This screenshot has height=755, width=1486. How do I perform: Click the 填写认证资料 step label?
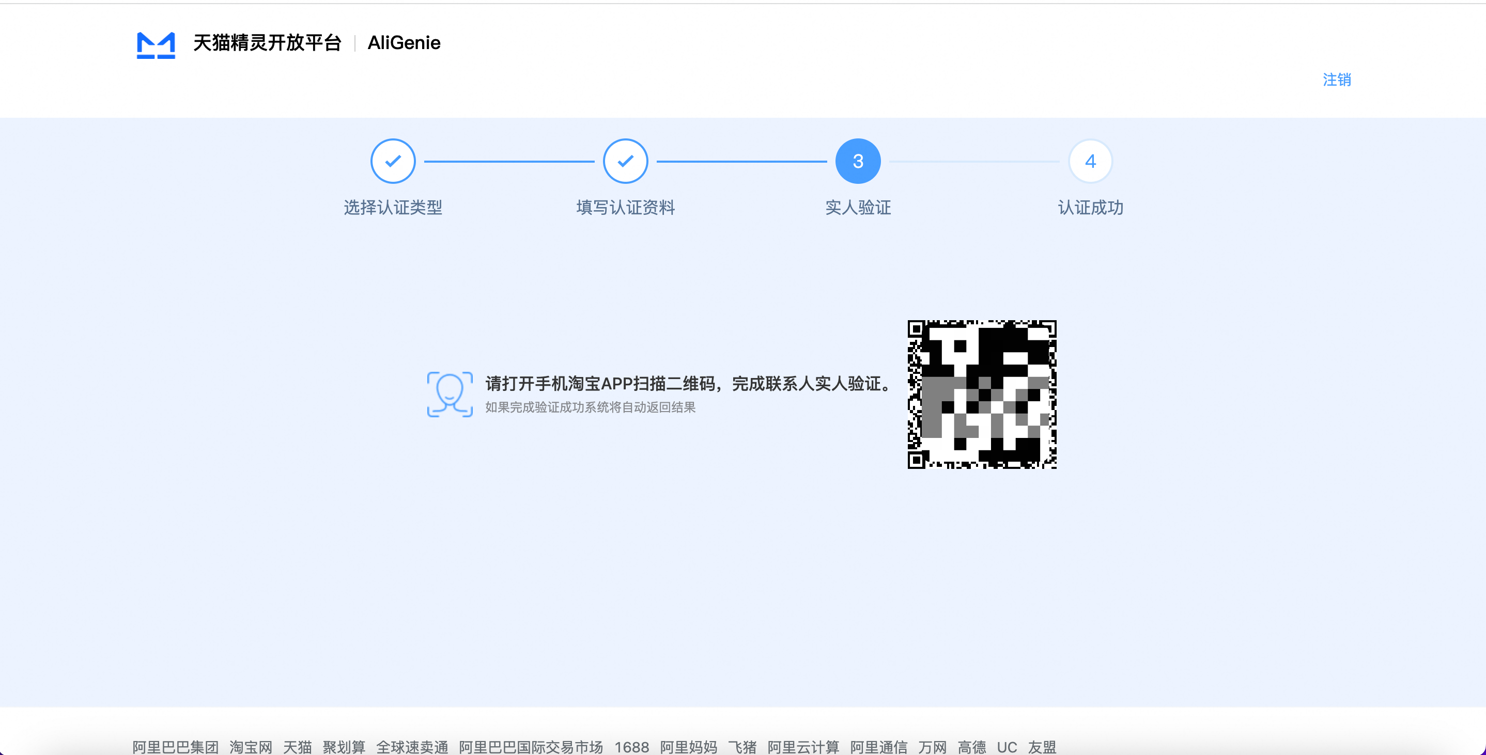(625, 208)
